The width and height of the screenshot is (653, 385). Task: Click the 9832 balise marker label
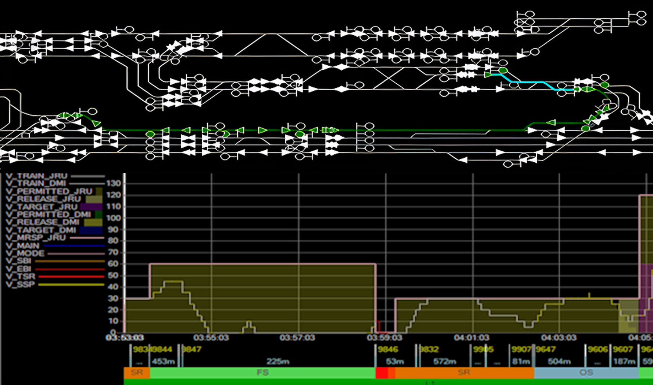(429, 349)
